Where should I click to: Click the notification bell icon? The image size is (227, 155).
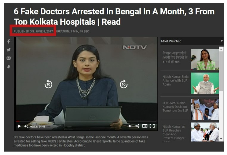pyautogui.click(x=9, y=66)
